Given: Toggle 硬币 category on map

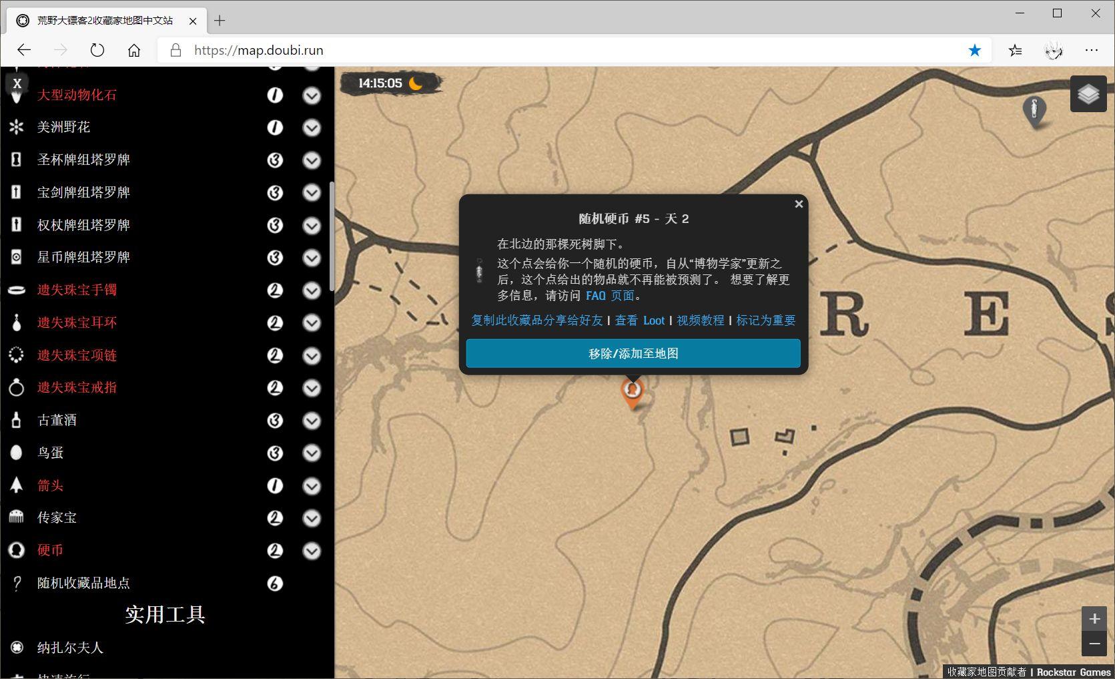Looking at the screenshot, I should (x=50, y=550).
